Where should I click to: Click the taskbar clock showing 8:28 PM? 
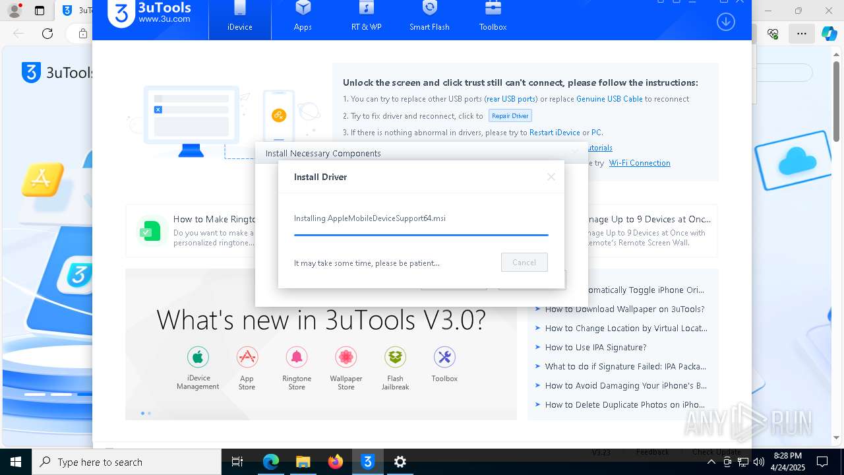click(x=788, y=462)
